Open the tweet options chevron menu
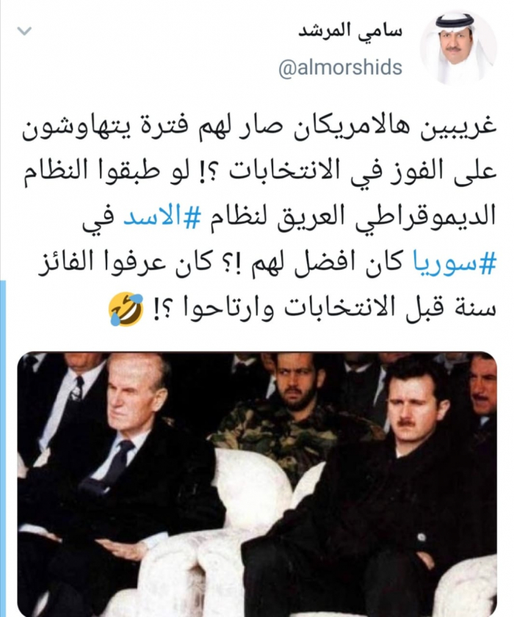 click(x=24, y=31)
